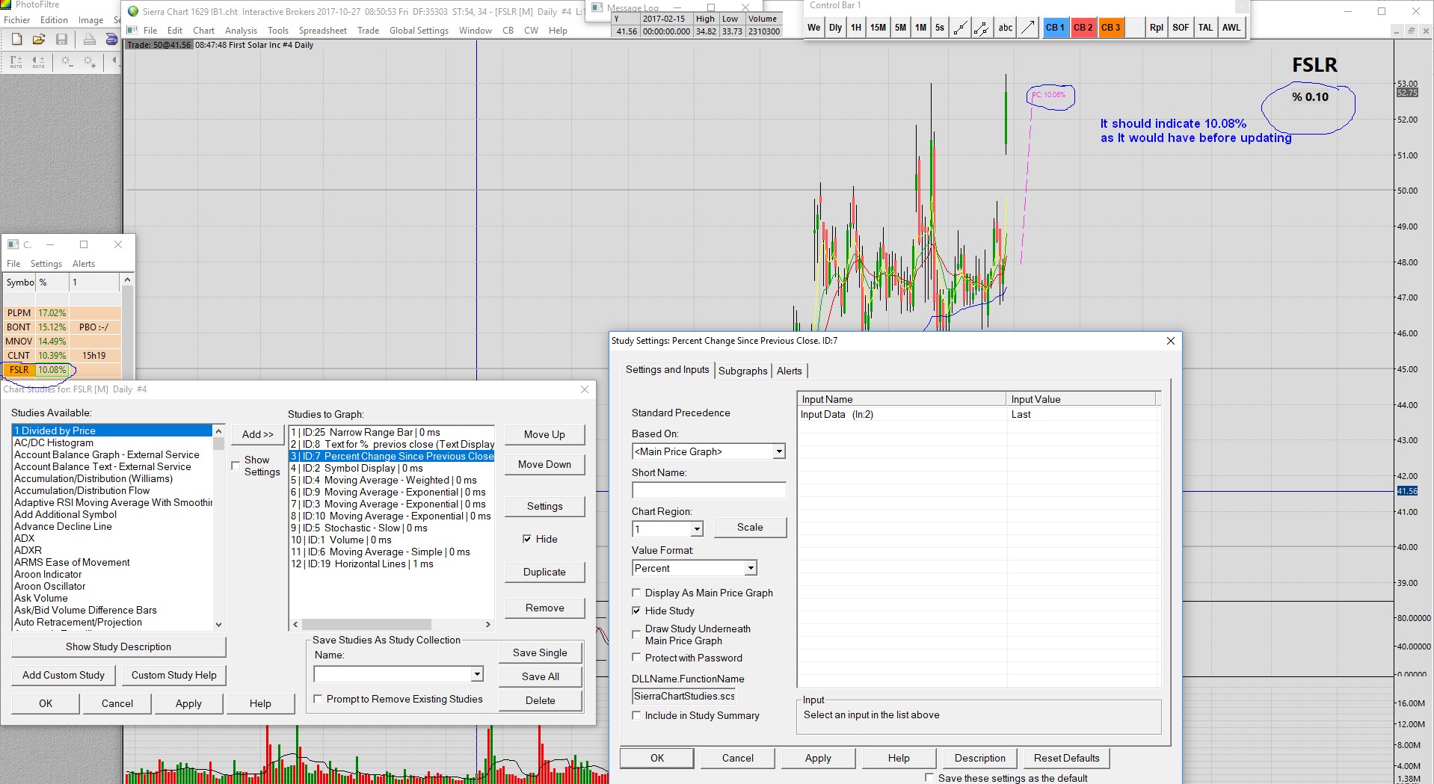Uncheck the Hide Study checkbox
The height and width of the screenshot is (784, 1434).
coord(637,611)
